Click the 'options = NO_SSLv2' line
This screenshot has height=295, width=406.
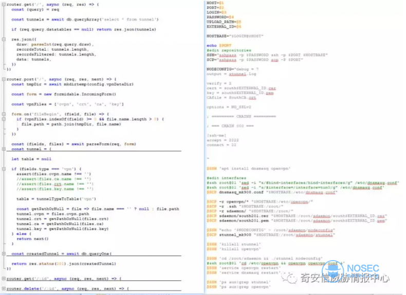coord(229,107)
